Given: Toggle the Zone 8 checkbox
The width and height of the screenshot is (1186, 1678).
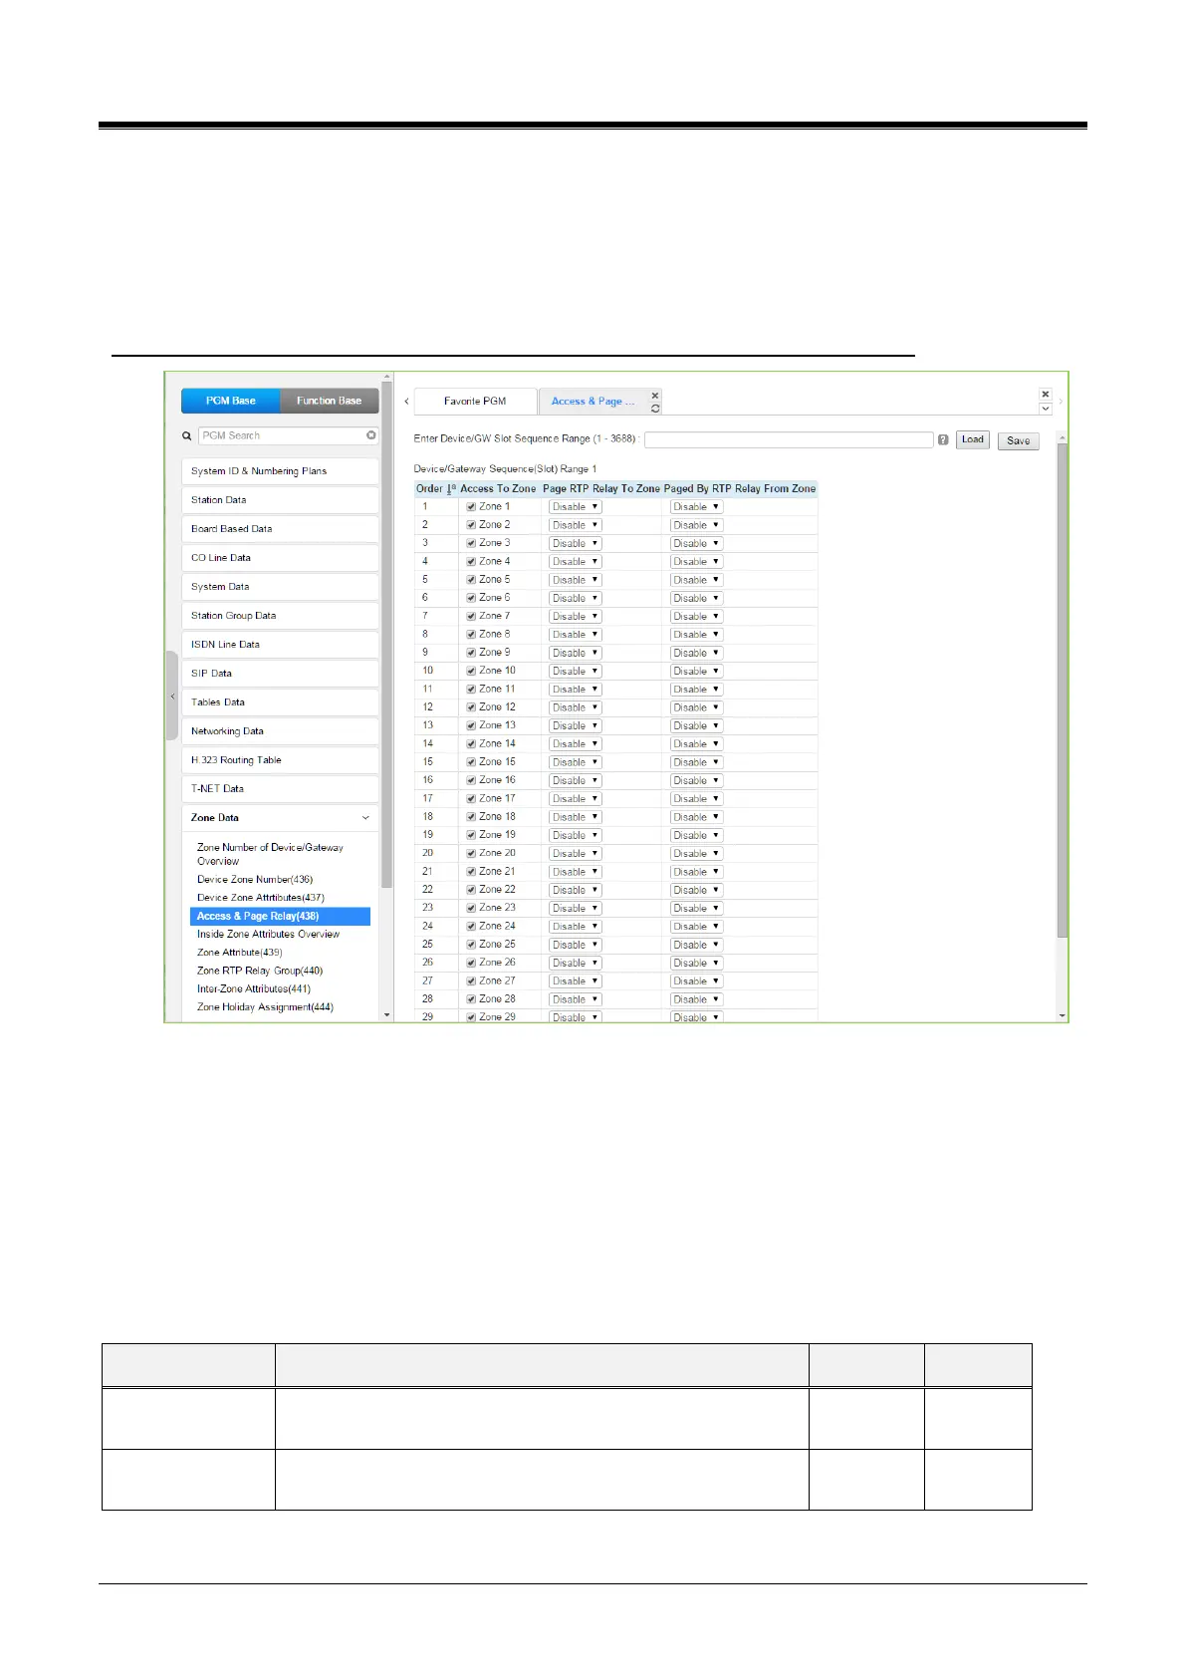Looking at the screenshot, I should pyautogui.click(x=471, y=634).
